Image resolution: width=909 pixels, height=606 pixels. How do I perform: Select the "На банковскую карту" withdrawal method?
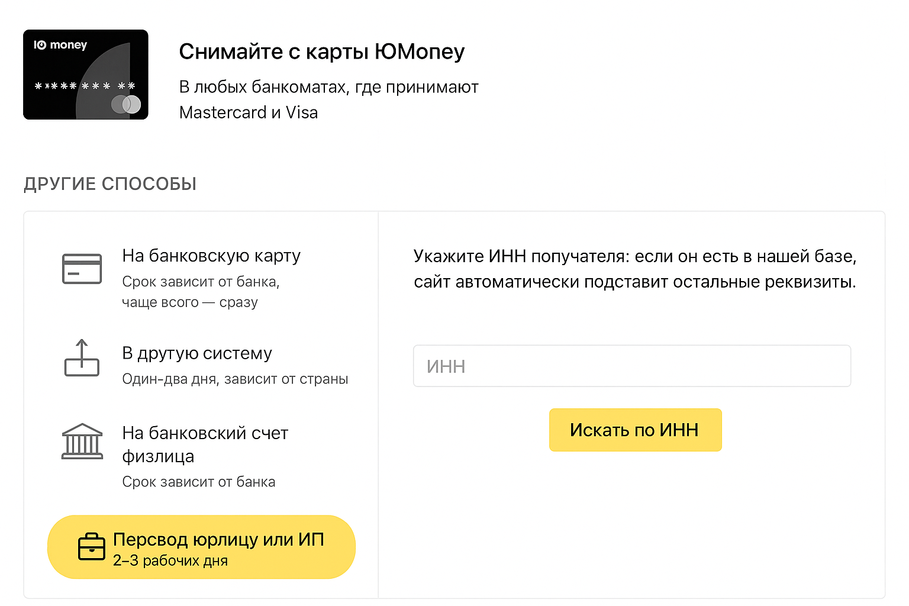tap(211, 256)
